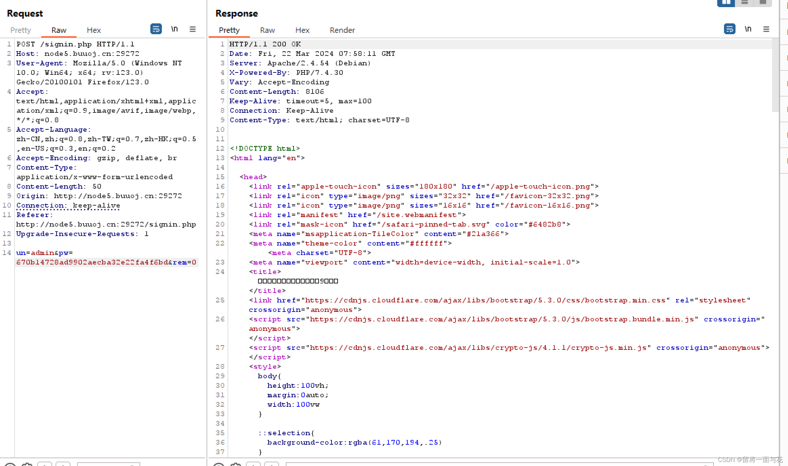This screenshot has height=466, width=788.
Task: Select the Raw tab in Request
Action: [x=59, y=30]
